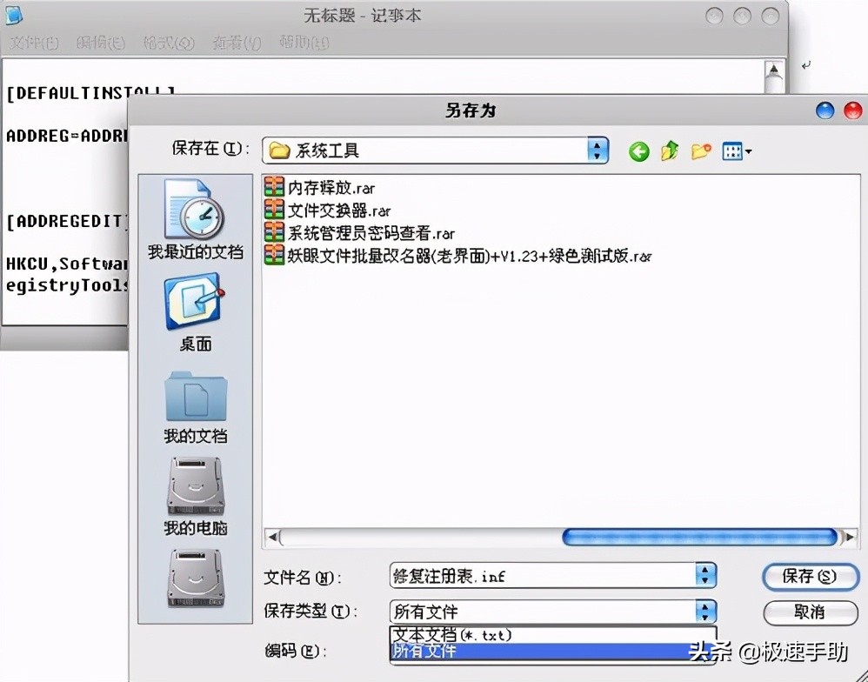This screenshot has height=682, width=868.
Task: Open 桌面 from the places sidebar
Action: click(193, 313)
